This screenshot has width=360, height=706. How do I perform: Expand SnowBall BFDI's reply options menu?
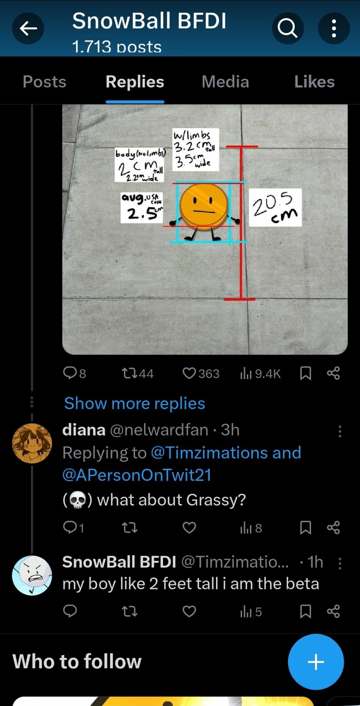(x=339, y=563)
